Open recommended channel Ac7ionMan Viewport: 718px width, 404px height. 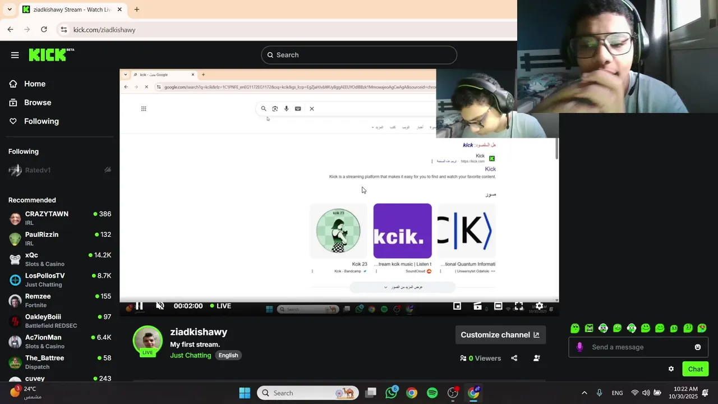59,342
